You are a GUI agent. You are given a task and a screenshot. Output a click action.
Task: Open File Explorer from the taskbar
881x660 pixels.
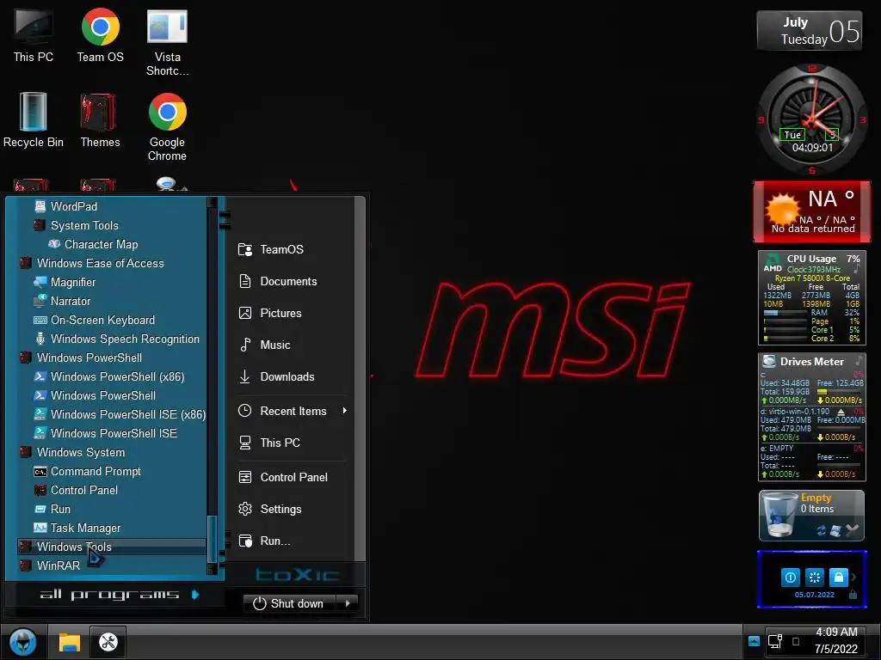[x=70, y=642]
